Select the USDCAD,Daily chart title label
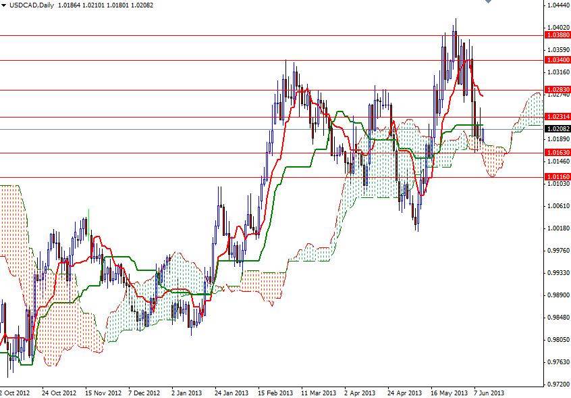Screen dimensions: 571x398 (25, 4)
